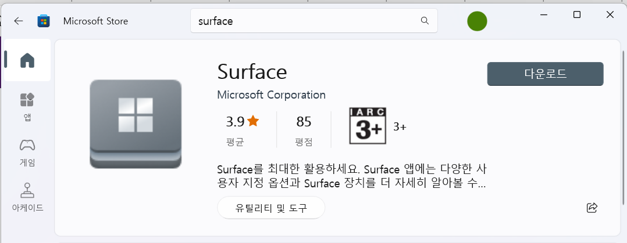Click the 다운로드 download button
Screen dimensions: 627x243
coord(545,74)
